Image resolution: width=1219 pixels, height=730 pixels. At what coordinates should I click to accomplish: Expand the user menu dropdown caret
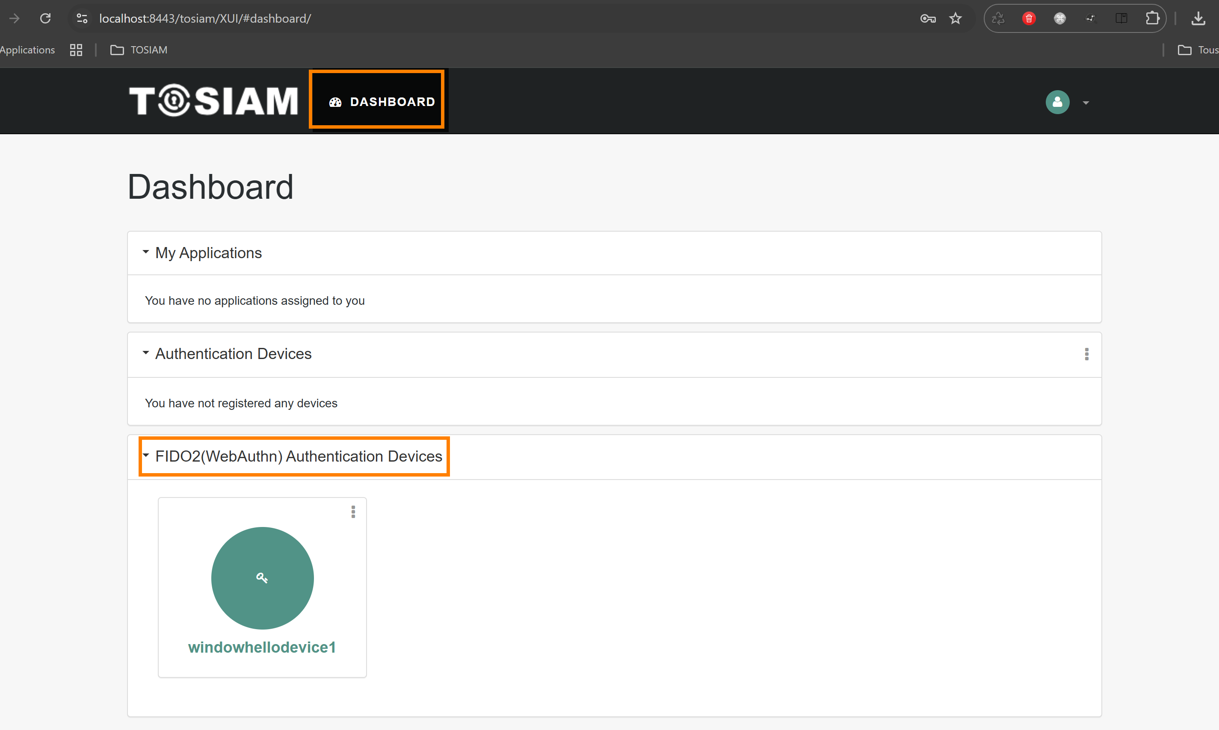point(1086,103)
